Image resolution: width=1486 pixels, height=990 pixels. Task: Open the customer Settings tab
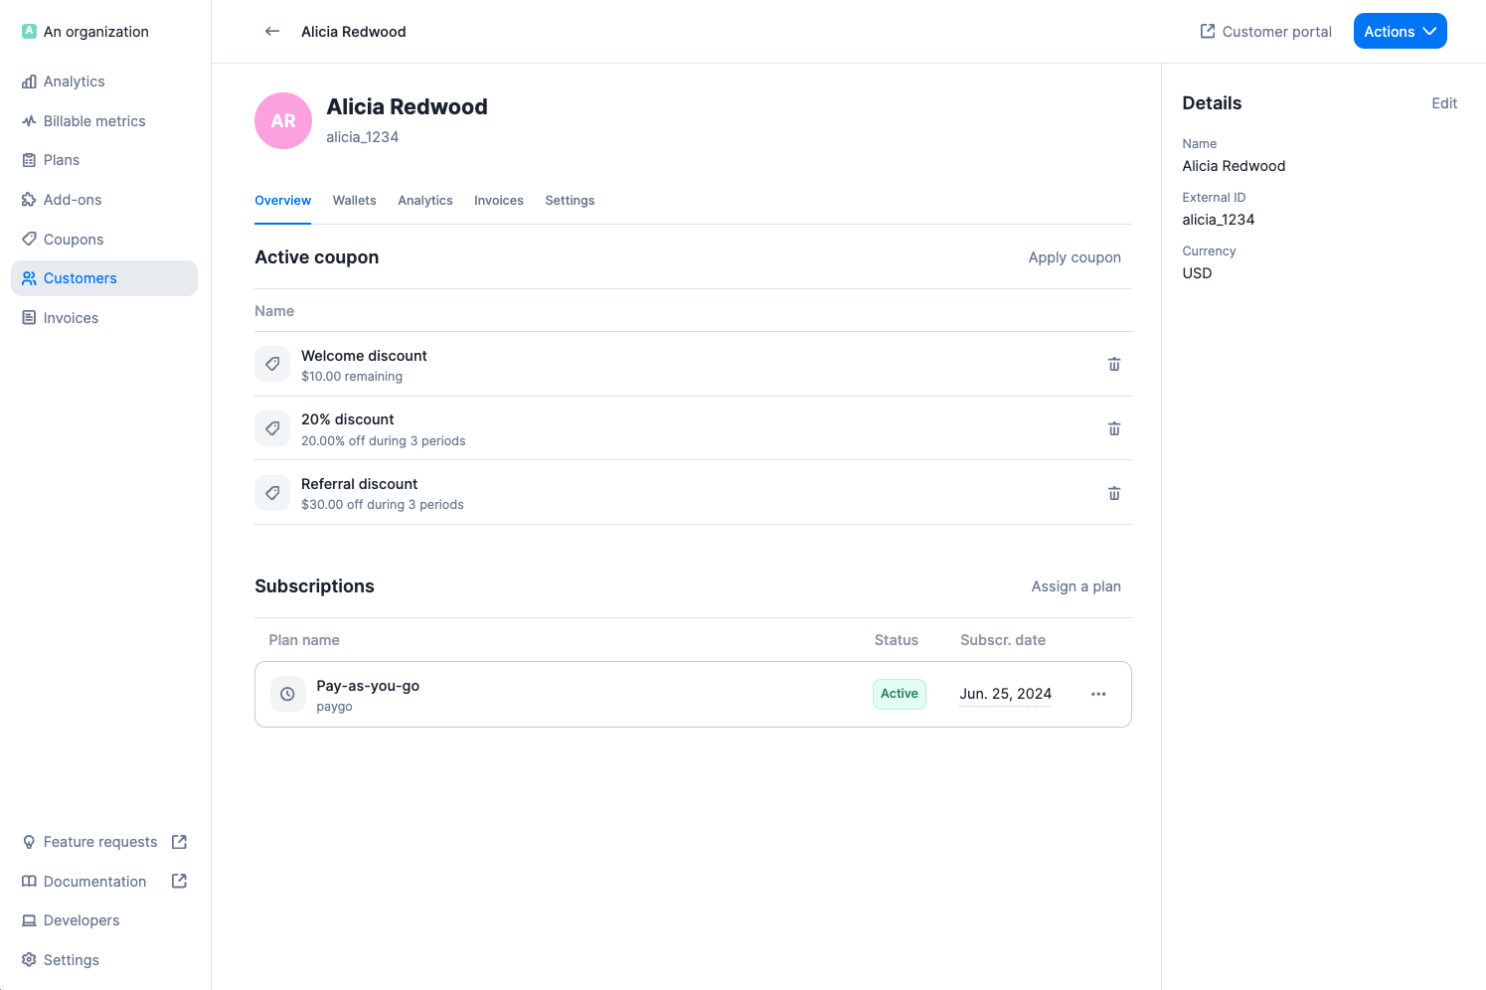(570, 201)
